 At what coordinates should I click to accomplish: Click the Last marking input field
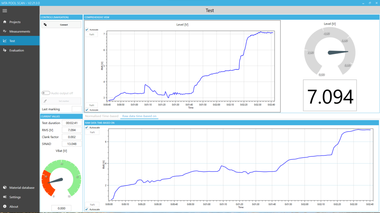[76, 109]
